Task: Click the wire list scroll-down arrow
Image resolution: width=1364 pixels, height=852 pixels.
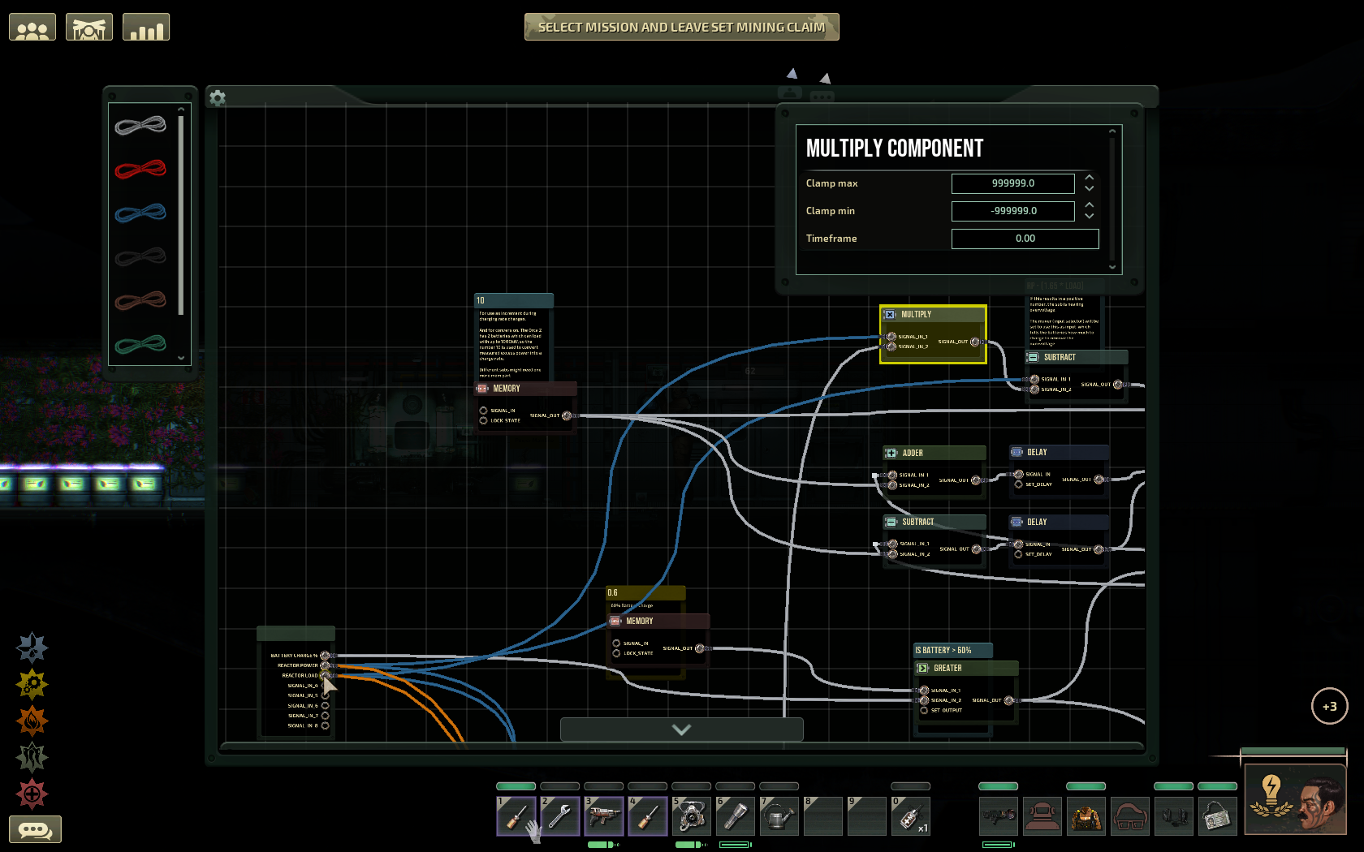Action: 181,358
